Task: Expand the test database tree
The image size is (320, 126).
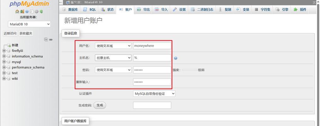Action: [4, 73]
